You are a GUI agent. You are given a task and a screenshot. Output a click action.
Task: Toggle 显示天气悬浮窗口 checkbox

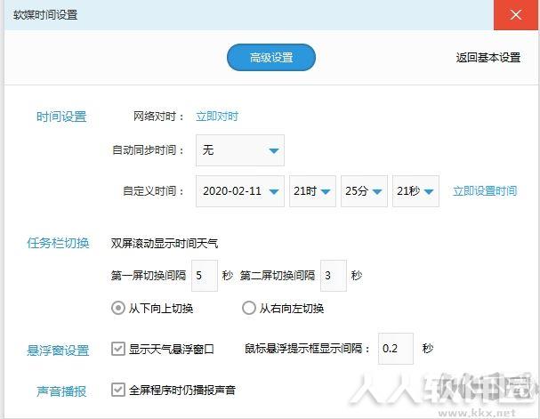coord(117,349)
